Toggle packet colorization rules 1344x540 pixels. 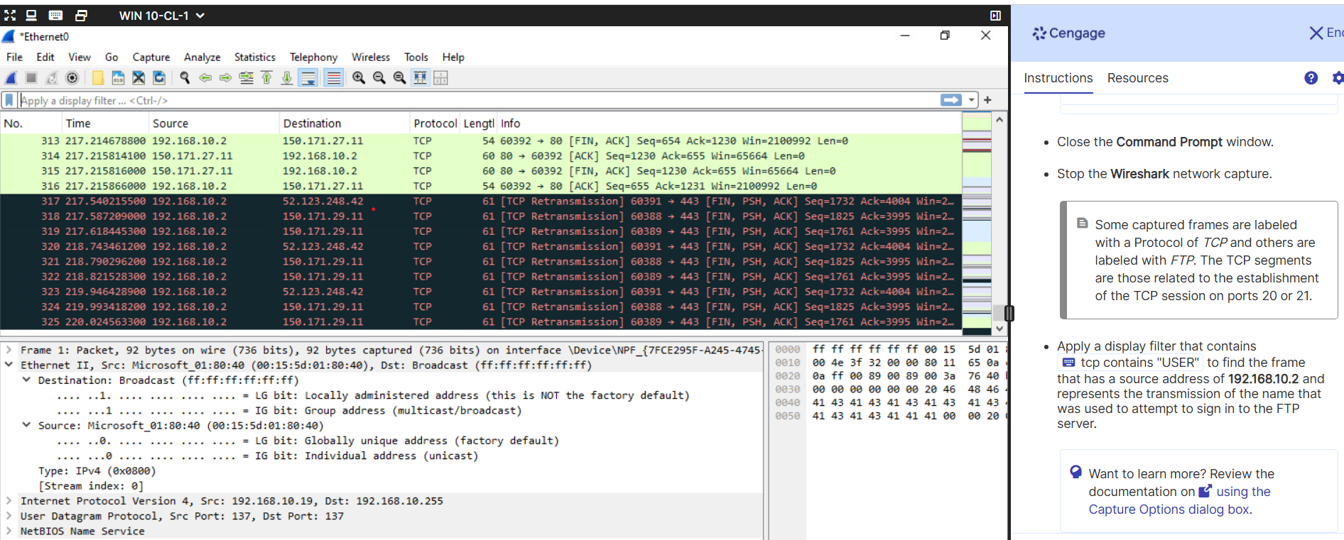(333, 78)
